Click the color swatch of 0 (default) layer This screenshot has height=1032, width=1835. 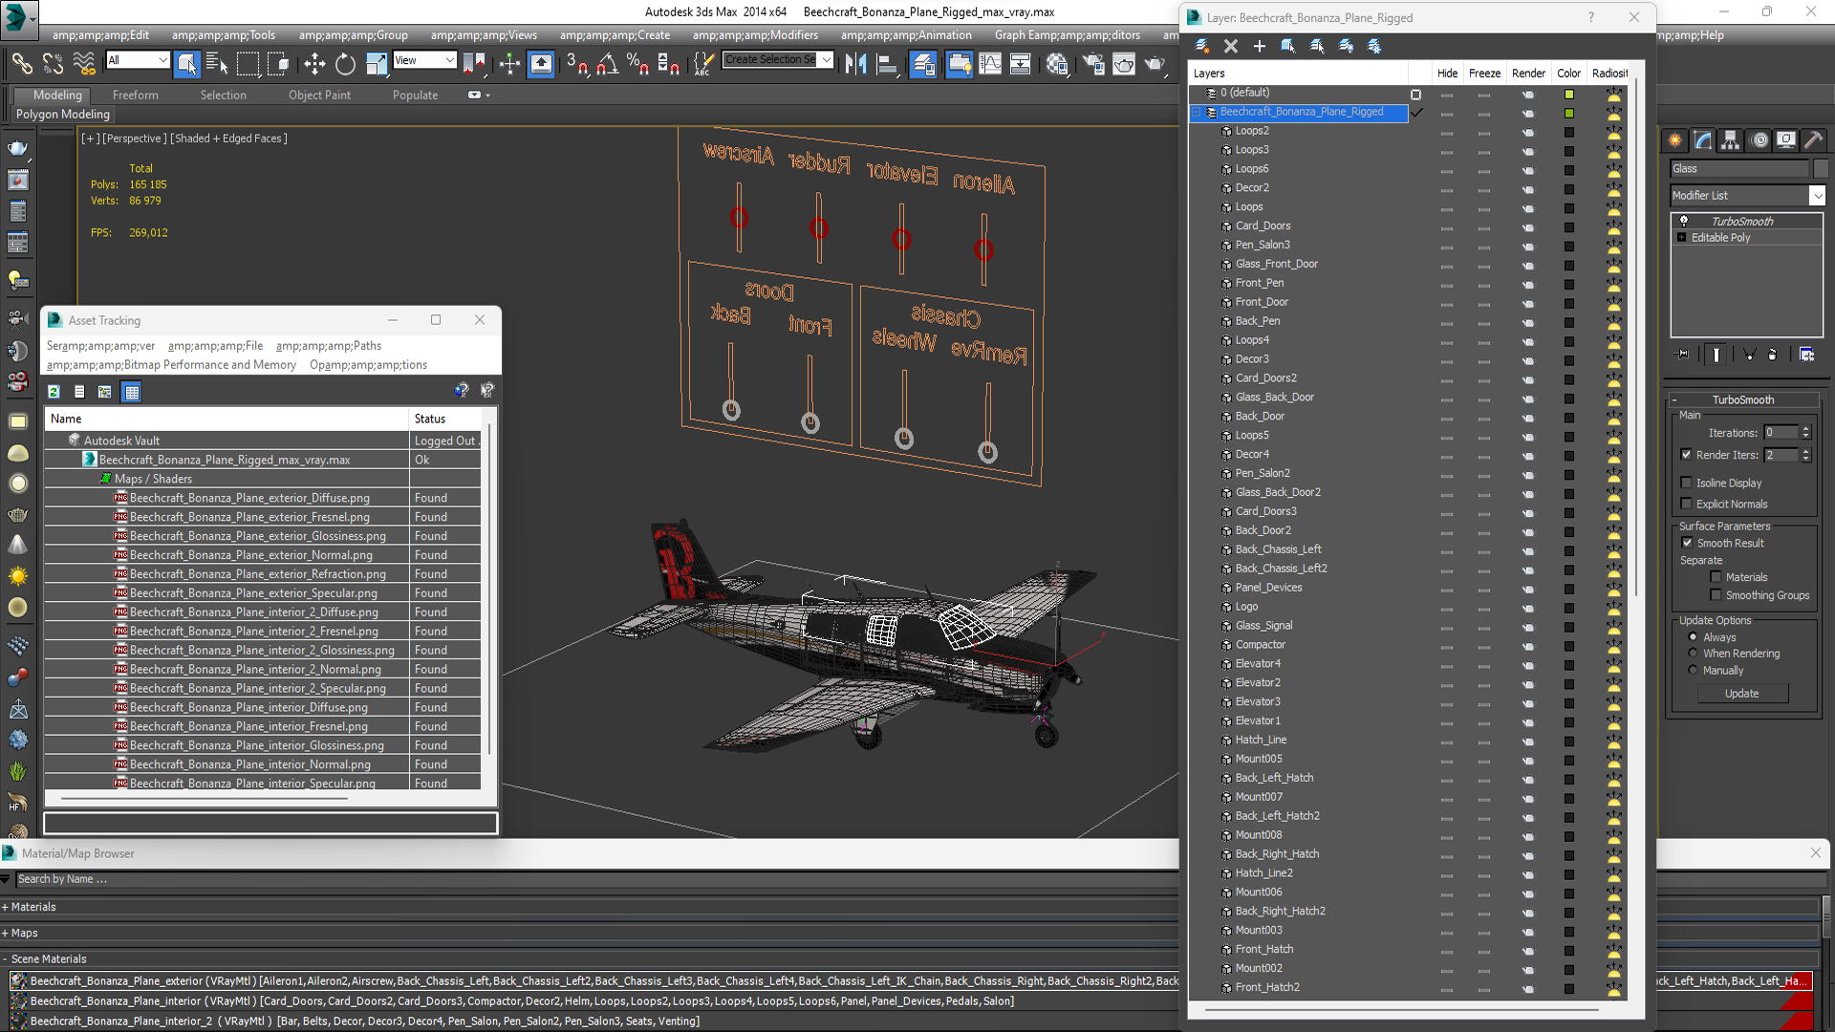tap(1568, 95)
